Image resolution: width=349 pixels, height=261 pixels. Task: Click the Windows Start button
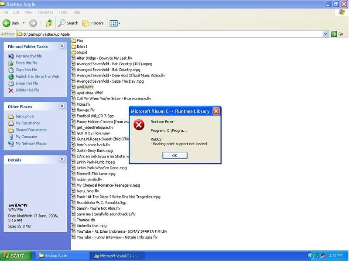point(16,256)
